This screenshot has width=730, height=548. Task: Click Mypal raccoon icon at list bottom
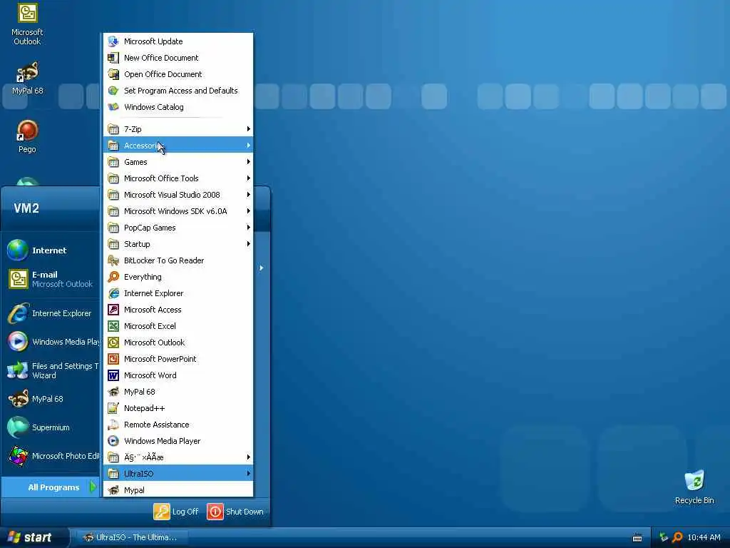pos(113,489)
